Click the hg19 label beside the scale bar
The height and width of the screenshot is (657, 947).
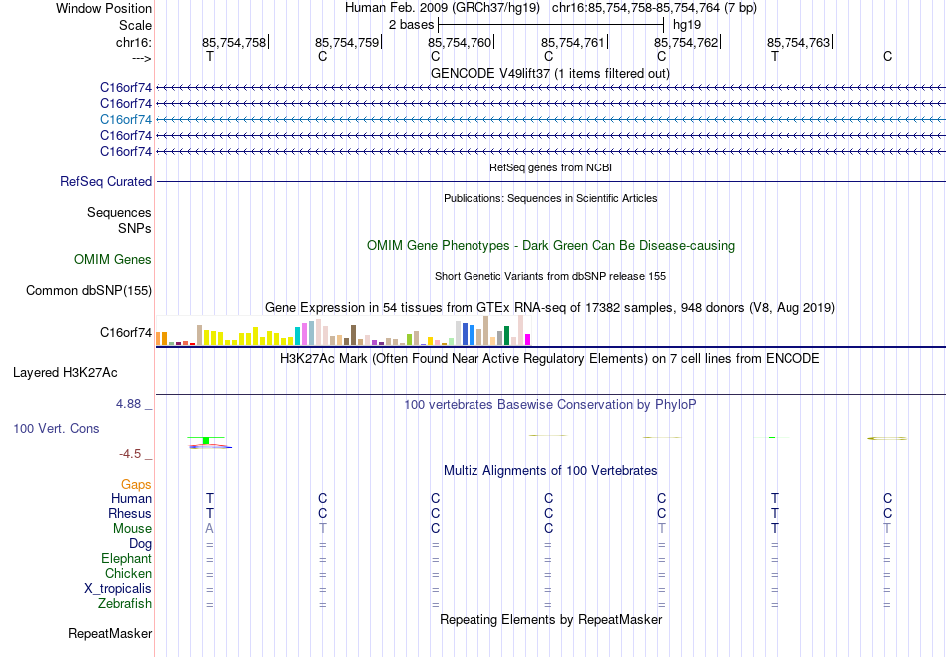click(x=687, y=25)
